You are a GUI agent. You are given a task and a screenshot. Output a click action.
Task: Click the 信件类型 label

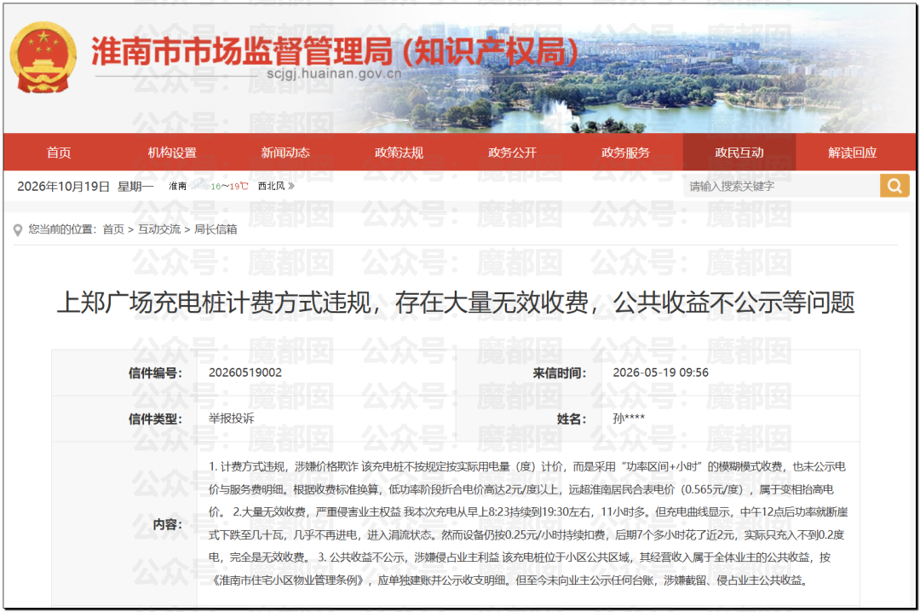coord(156,419)
